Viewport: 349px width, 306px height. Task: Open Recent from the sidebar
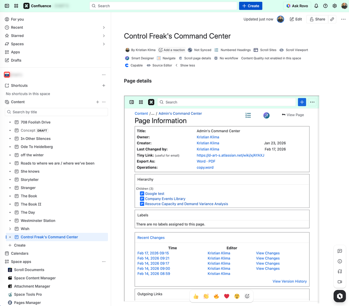point(17,27)
